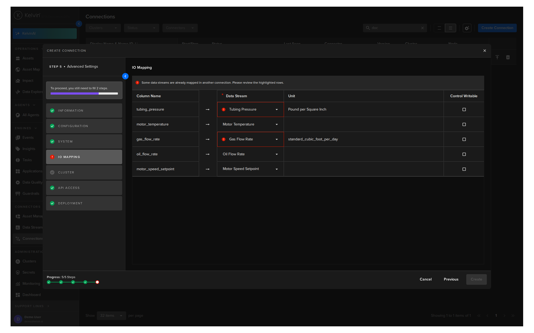Screen dimensions: 534x333
Task: Enable Control Writable for motor_temperature
Action: point(464,125)
